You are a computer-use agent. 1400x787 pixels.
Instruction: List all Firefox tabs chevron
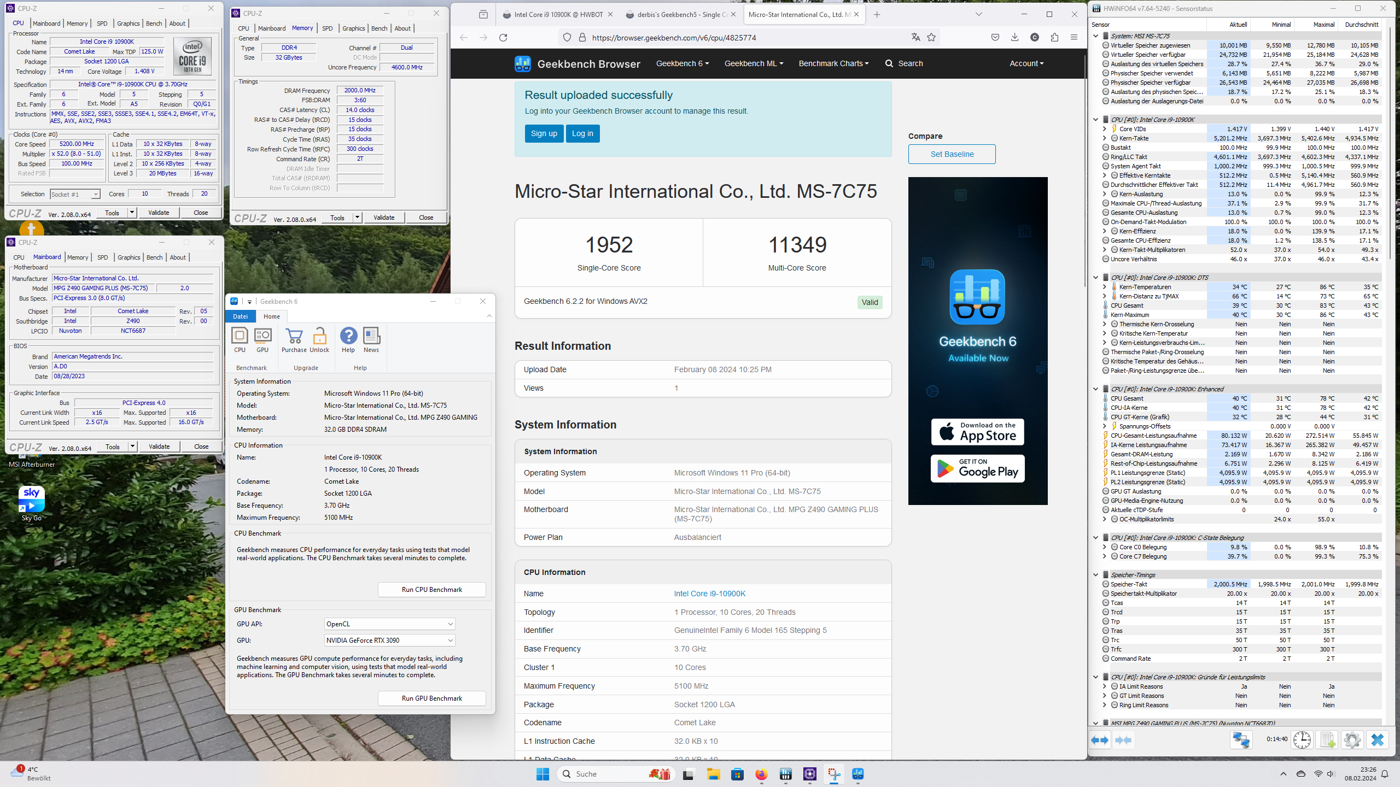(979, 15)
